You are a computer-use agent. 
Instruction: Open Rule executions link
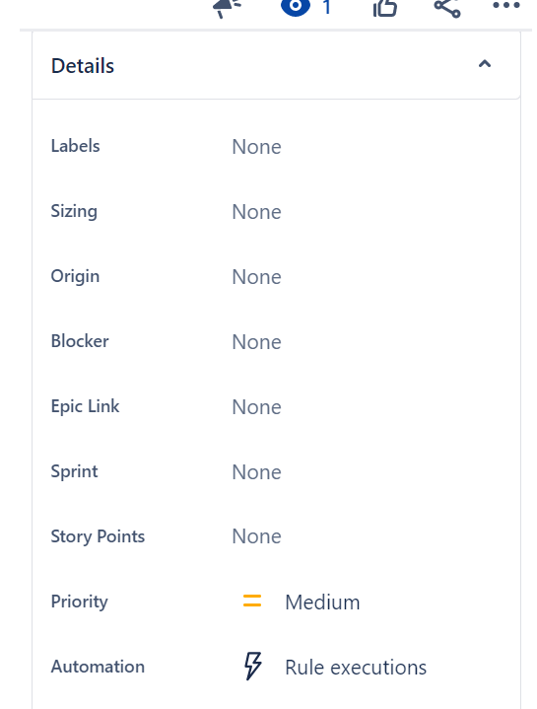(356, 668)
